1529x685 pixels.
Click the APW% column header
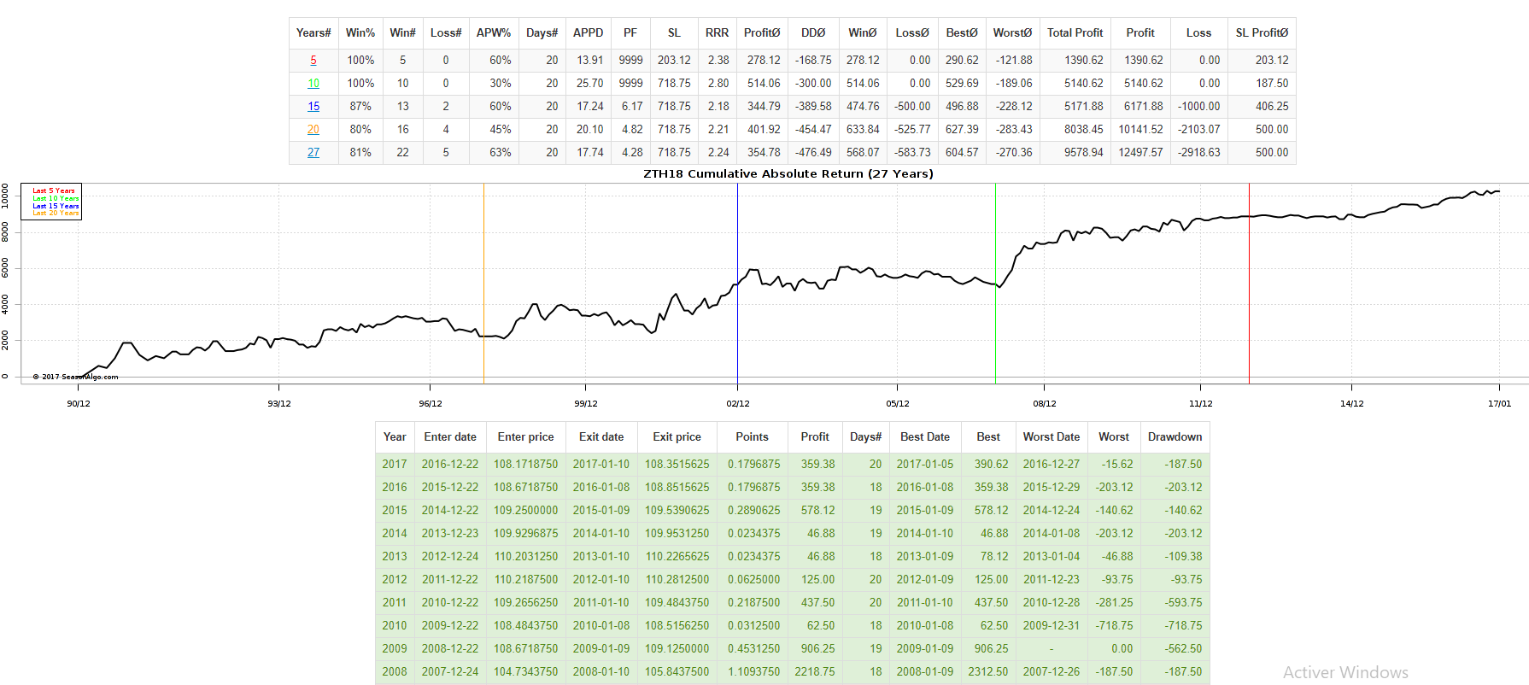click(x=494, y=33)
